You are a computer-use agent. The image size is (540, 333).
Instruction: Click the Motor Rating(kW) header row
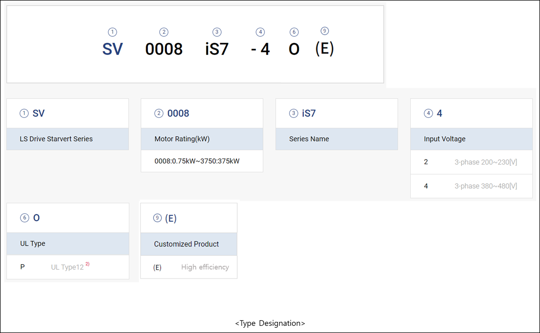point(202,139)
